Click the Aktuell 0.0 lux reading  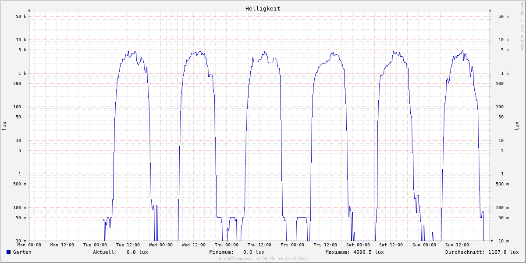(x=137, y=252)
